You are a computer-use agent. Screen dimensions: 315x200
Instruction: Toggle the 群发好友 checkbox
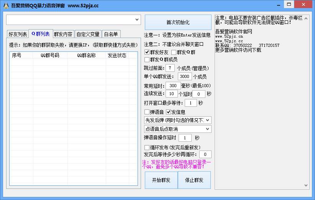(x=147, y=52)
